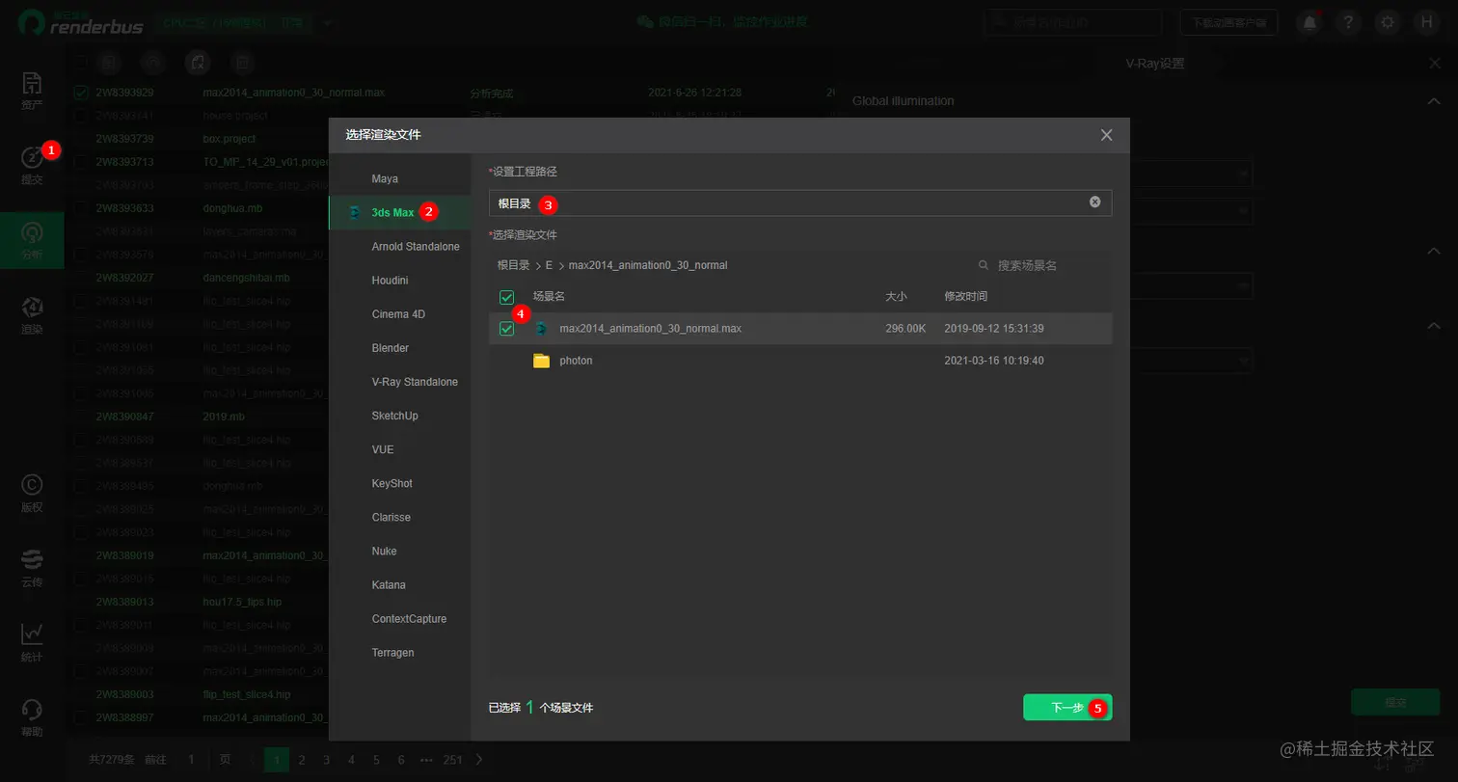Go to page 2 of job list
1458x782 pixels.
[x=302, y=760]
